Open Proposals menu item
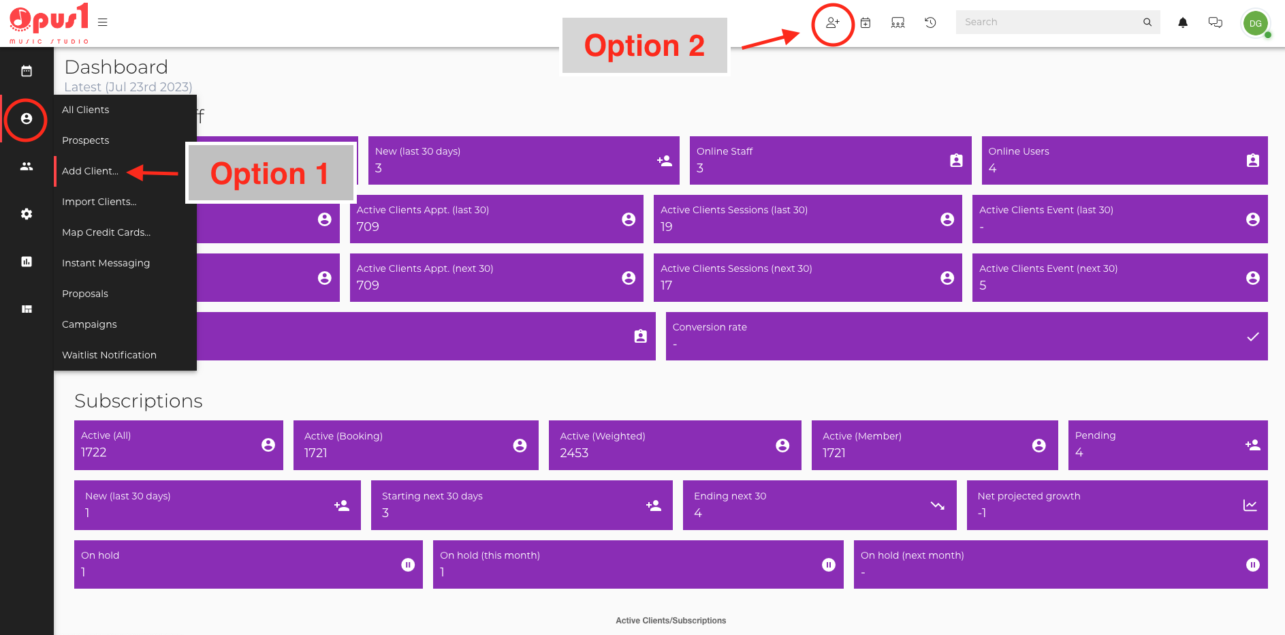This screenshot has height=635, width=1285. [x=125, y=294]
